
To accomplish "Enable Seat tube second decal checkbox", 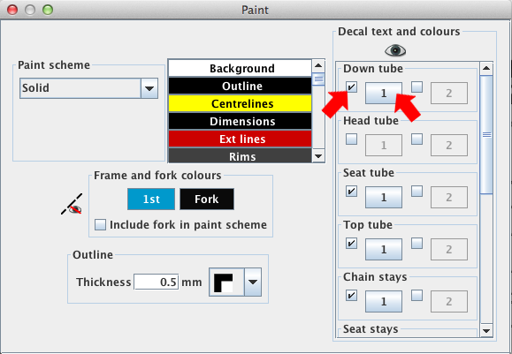I will 417,191.
